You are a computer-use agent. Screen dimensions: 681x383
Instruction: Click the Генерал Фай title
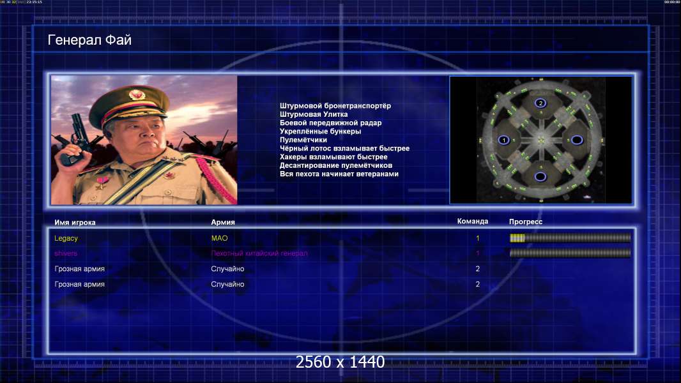coord(89,40)
